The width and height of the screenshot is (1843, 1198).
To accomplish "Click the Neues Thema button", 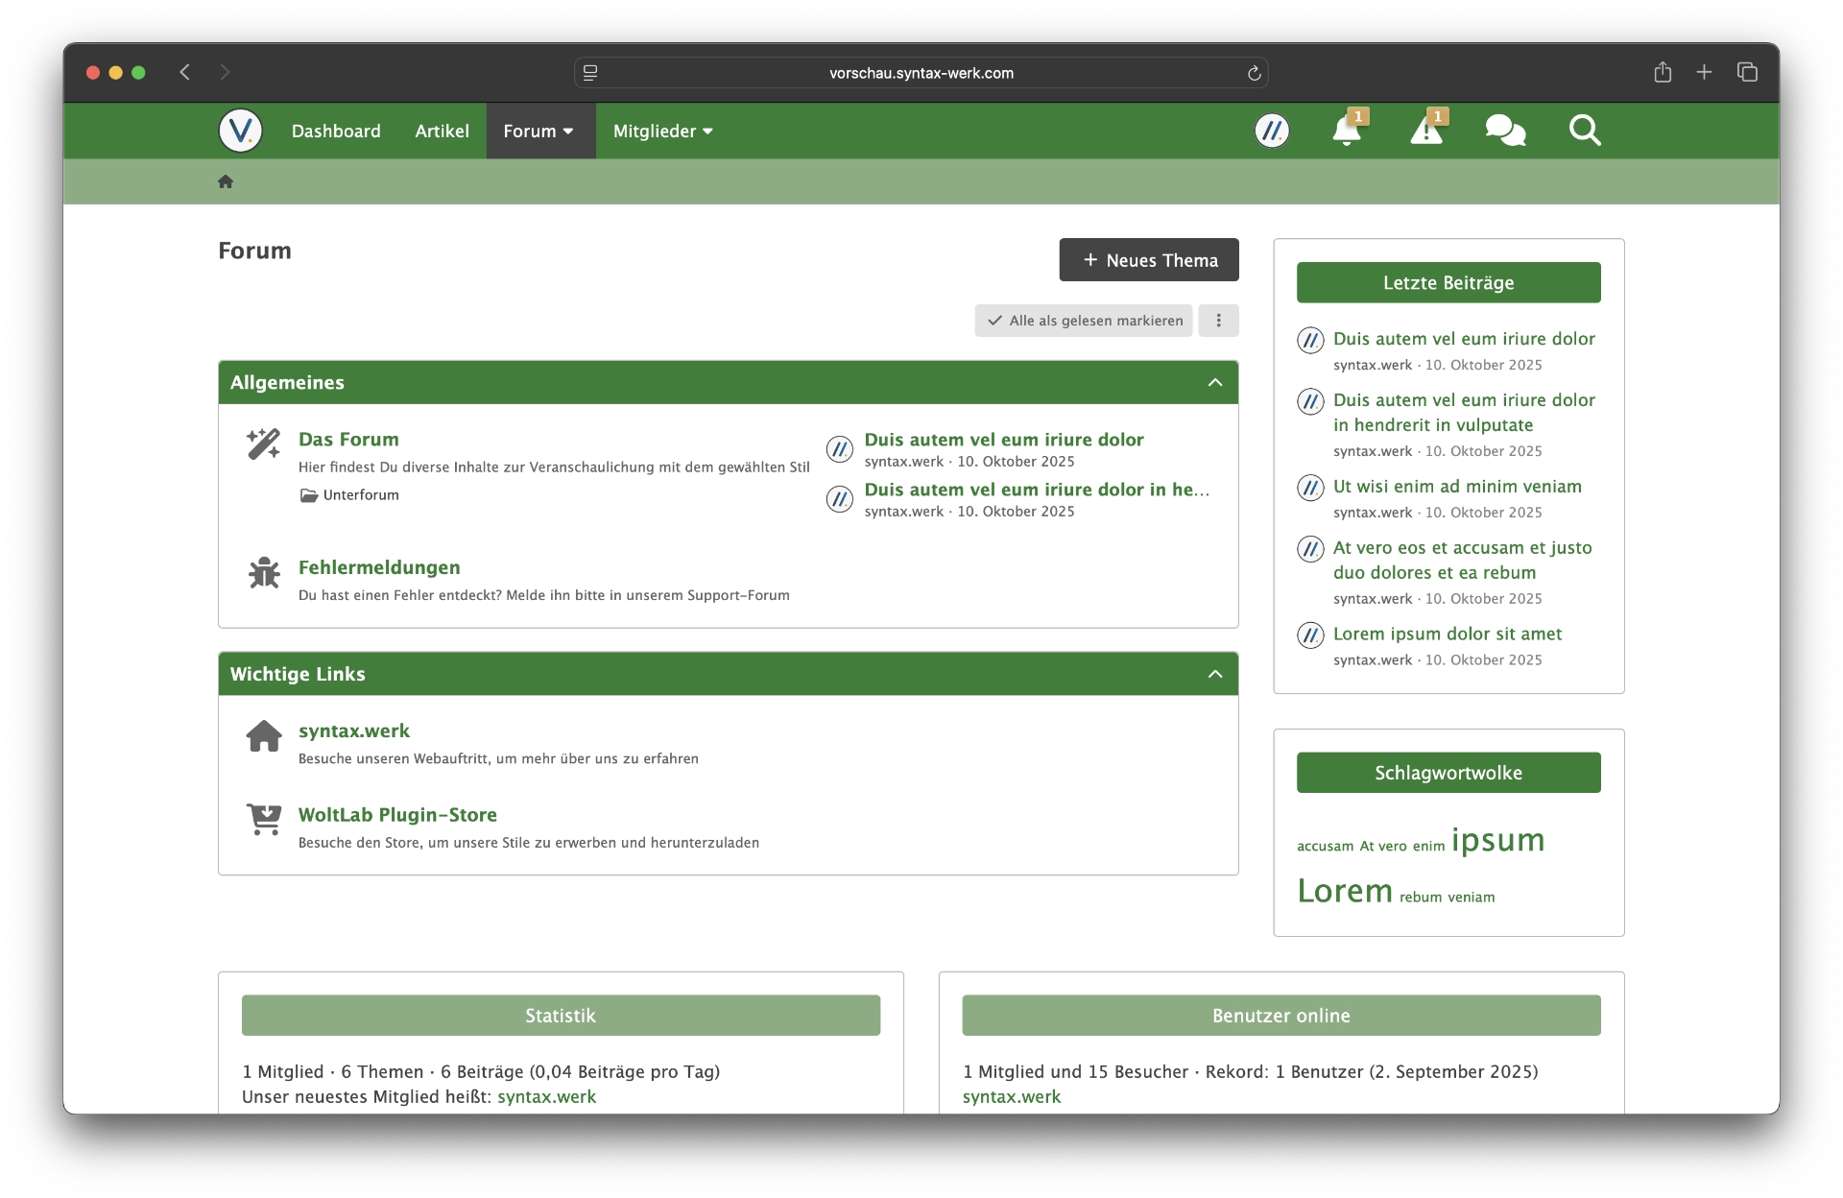I will coord(1149,260).
